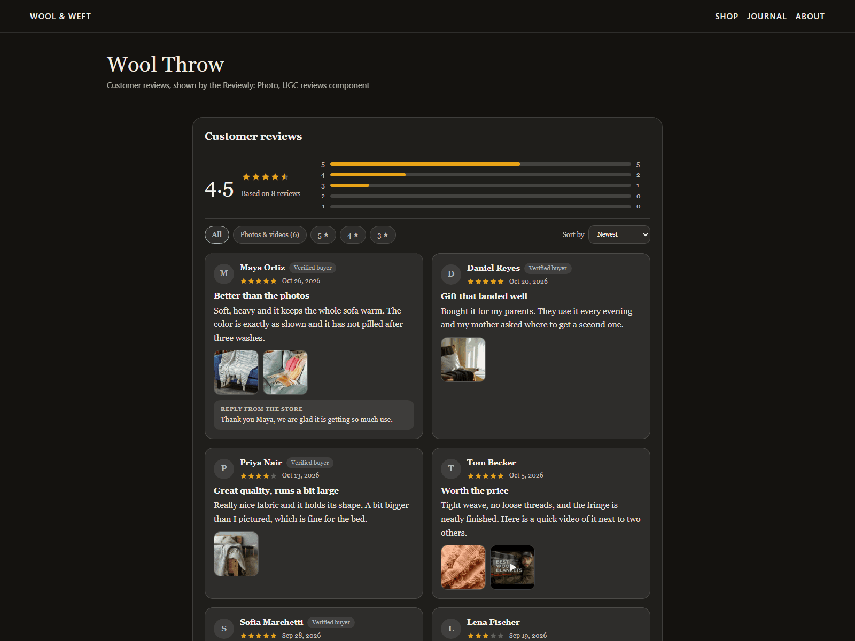The image size is (855, 641).
Task: Click Maya Ortiz's M avatar
Action: coord(224,273)
